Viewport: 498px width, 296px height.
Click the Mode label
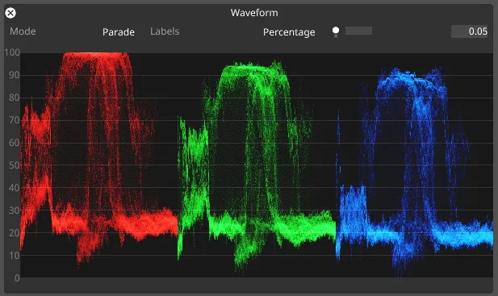[23, 31]
